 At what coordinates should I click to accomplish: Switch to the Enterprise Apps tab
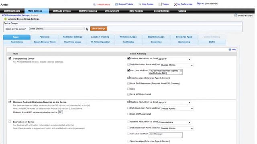point(184,37)
